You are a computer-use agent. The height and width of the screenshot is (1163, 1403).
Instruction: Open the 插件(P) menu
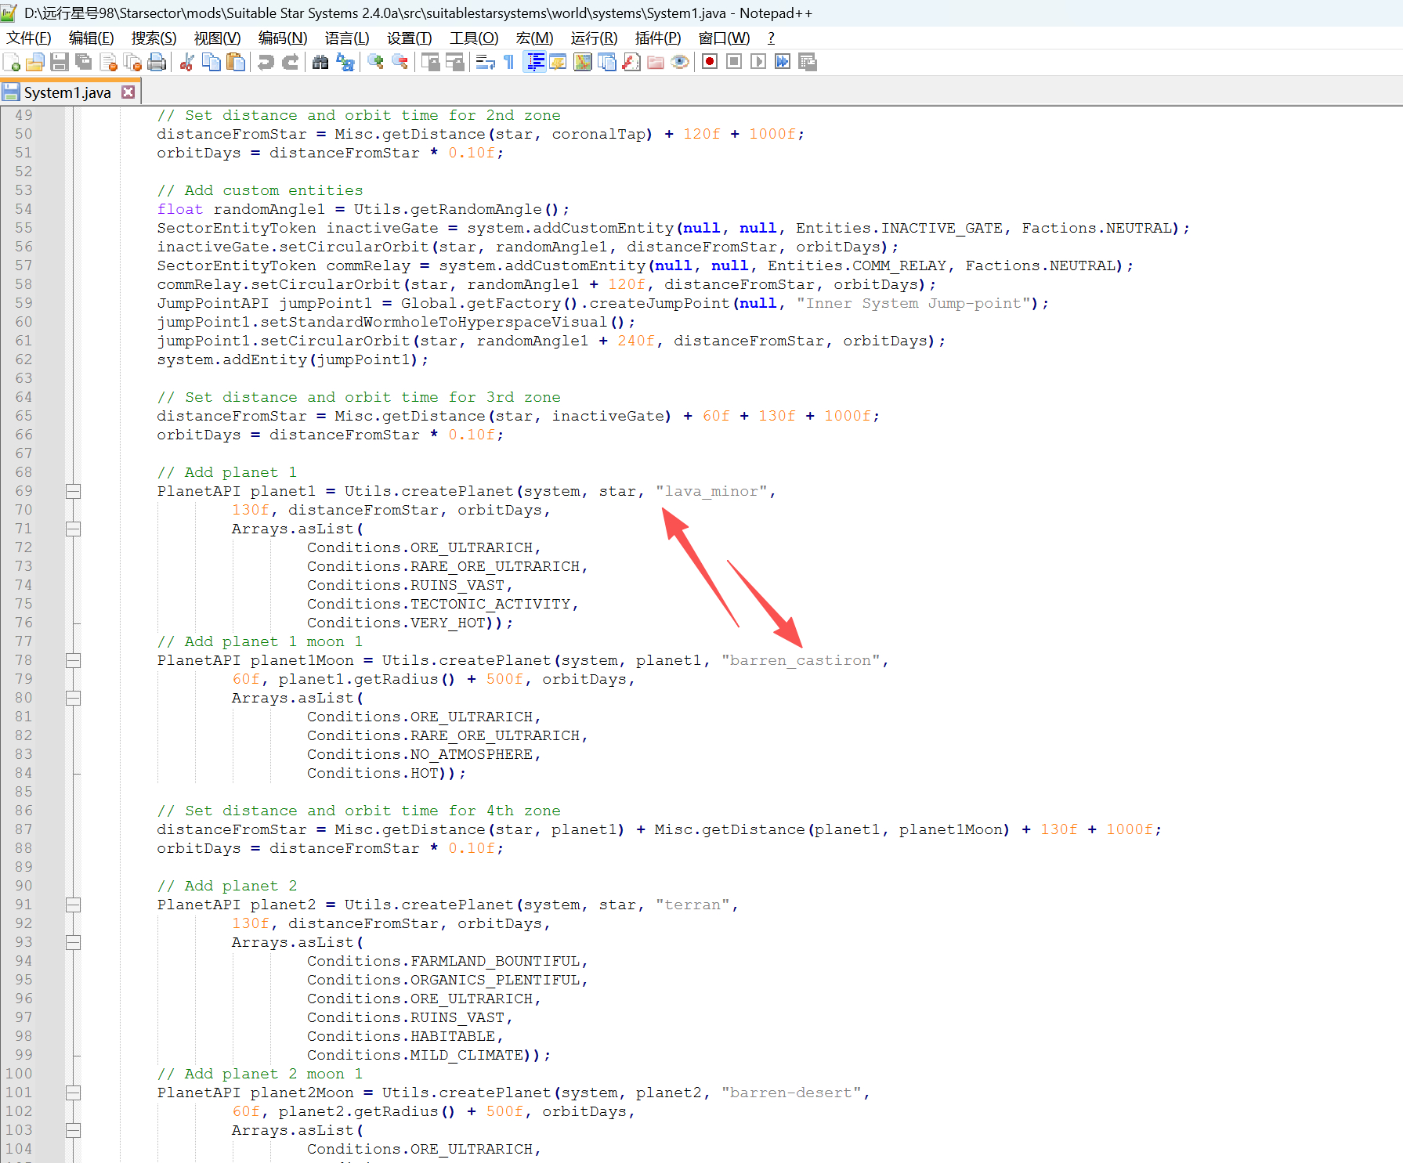tap(657, 38)
